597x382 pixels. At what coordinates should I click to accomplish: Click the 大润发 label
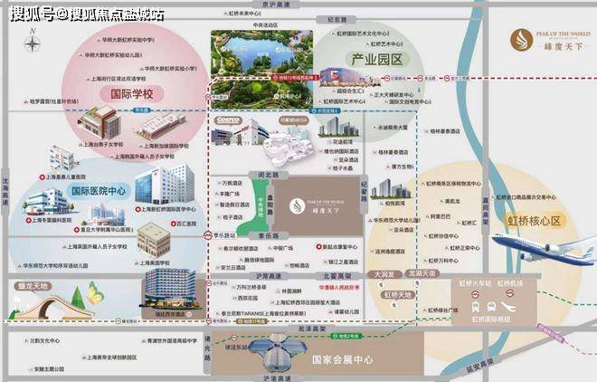[x=384, y=274]
